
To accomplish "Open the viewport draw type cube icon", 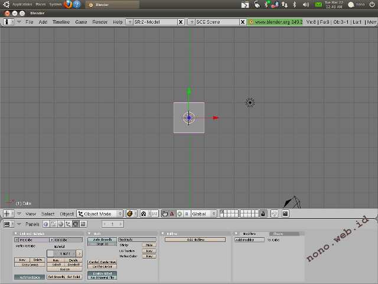I will click(x=131, y=214).
